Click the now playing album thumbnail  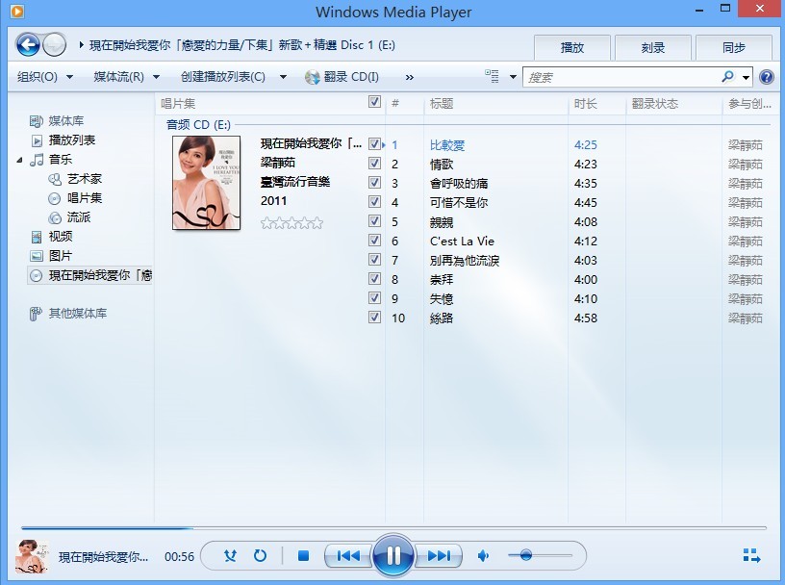(32, 556)
